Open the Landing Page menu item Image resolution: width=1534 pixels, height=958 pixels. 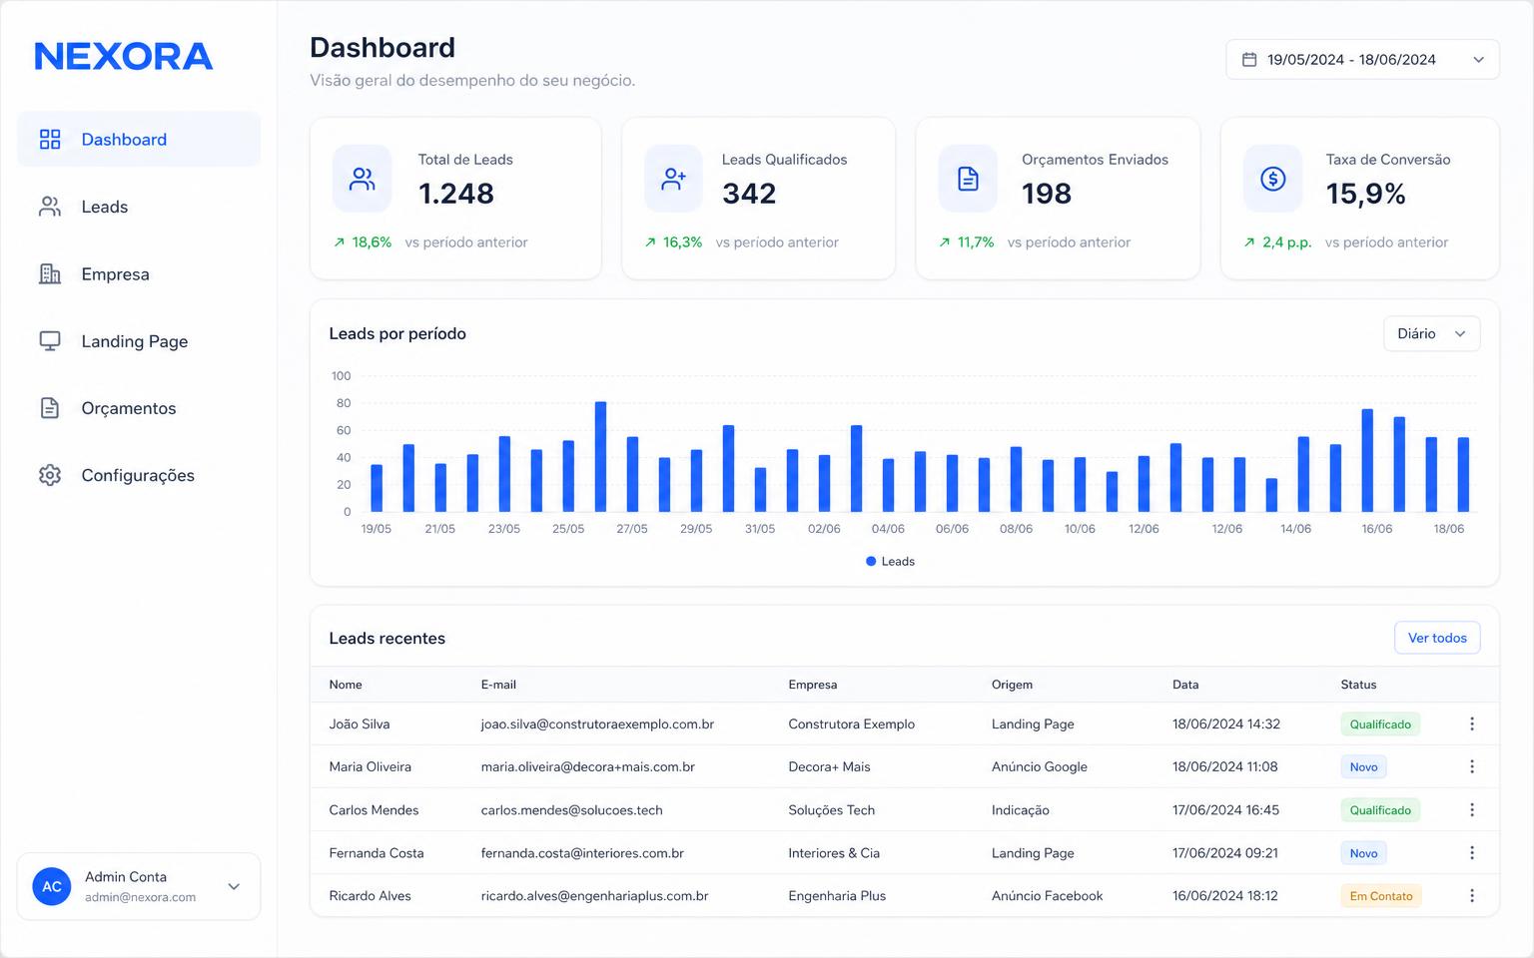[139, 340]
